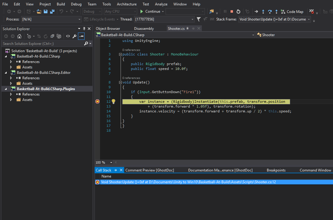
Task: Open the Debug menu
Action: click(76, 4)
